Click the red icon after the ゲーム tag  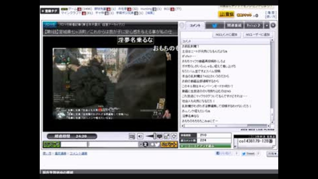(79, 9)
